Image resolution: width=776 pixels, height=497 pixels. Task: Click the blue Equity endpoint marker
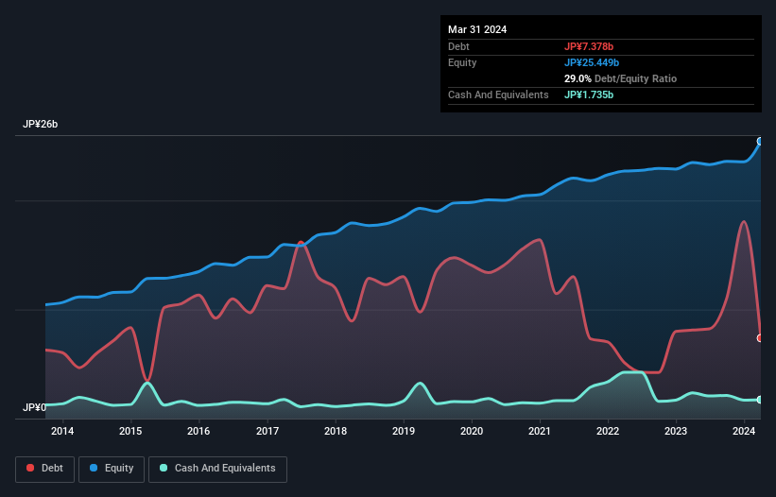click(760, 142)
